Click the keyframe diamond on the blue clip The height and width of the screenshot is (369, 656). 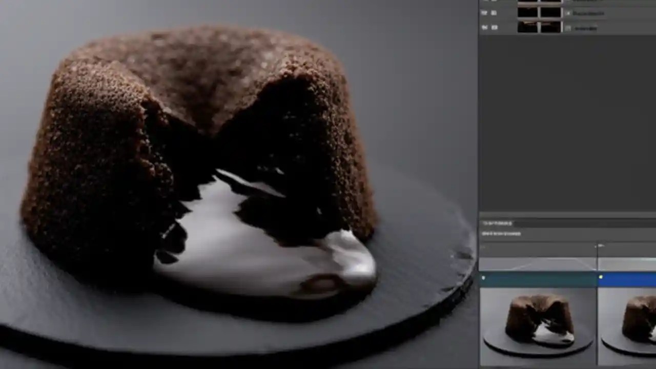click(601, 277)
